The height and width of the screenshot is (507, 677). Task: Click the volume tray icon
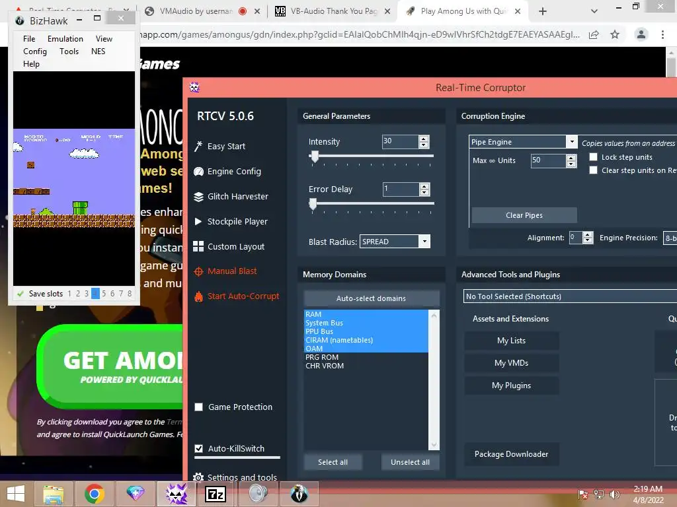[x=614, y=494]
